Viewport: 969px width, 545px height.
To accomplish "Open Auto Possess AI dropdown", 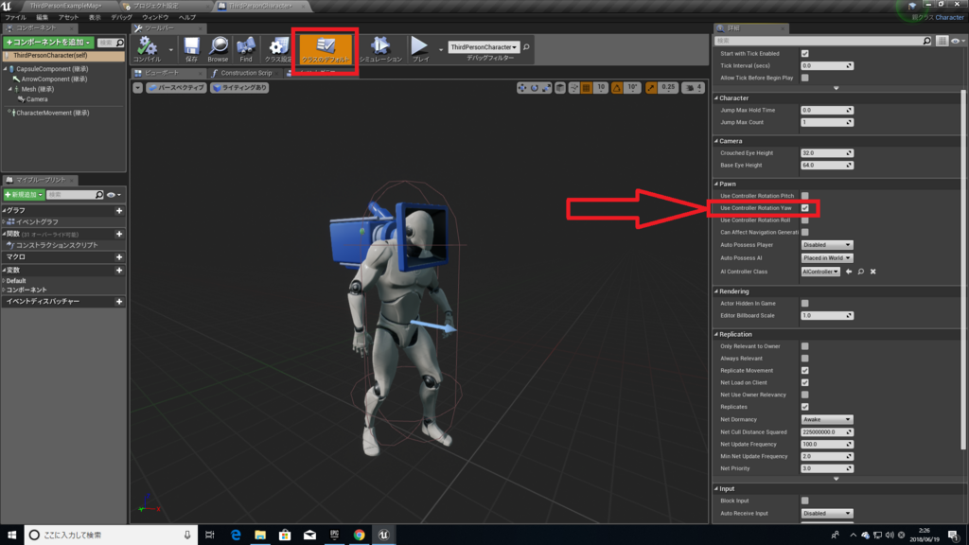I will [827, 257].
